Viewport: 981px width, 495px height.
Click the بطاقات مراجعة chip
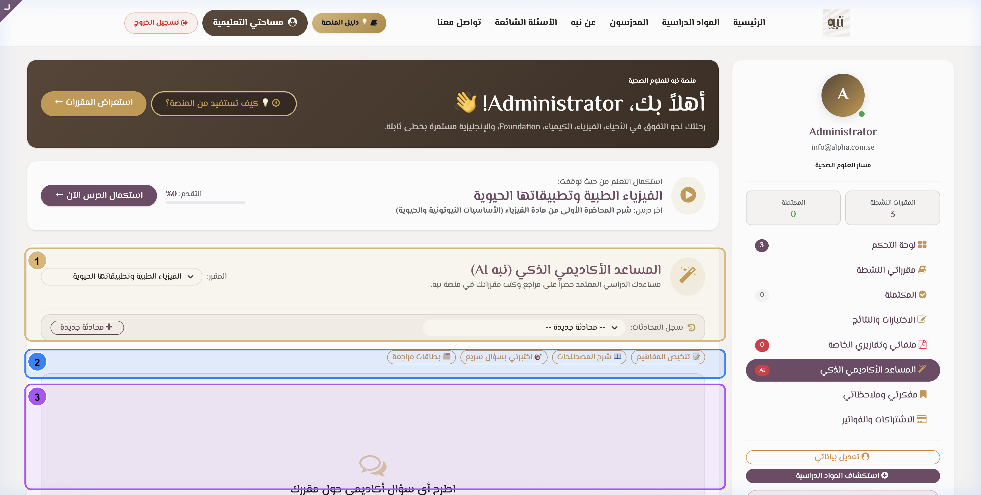[x=421, y=357]
